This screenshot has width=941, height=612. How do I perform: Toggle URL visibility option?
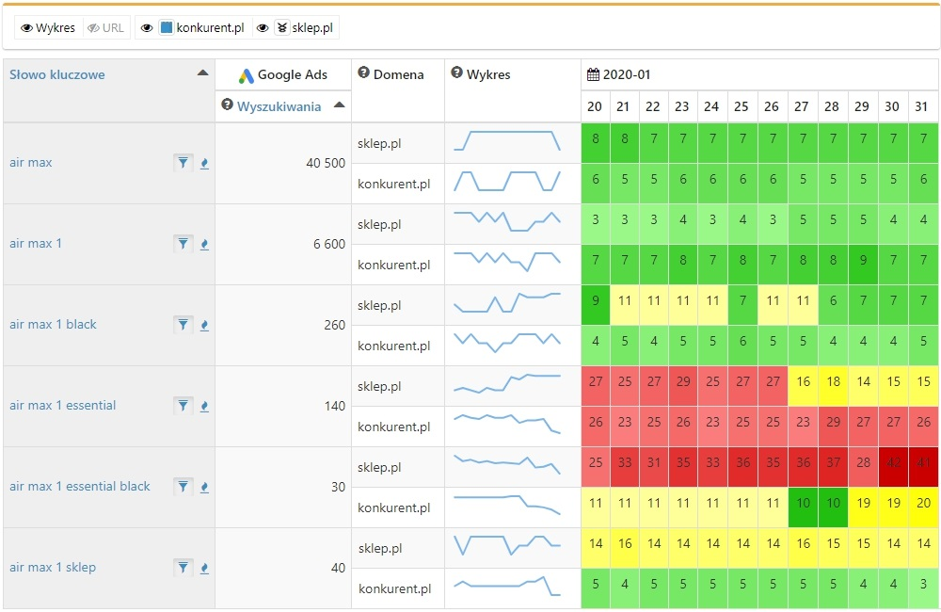(x=105, y=27)
